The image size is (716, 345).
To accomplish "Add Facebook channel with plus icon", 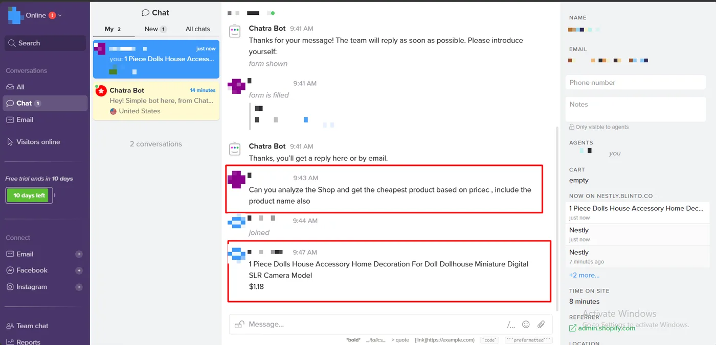I will point(79,270).
